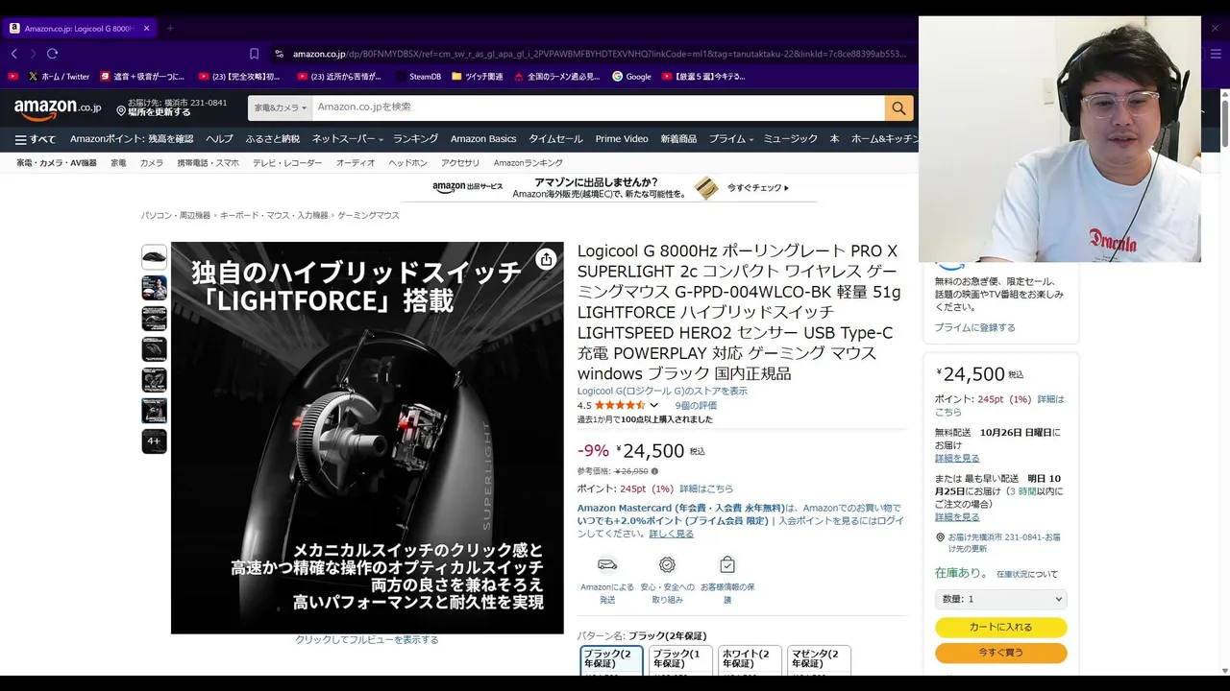Open the 9個の評価 reviews link
Viewport: 1230px width, 691px height.
pyautogui.click(x=696, y=405)
